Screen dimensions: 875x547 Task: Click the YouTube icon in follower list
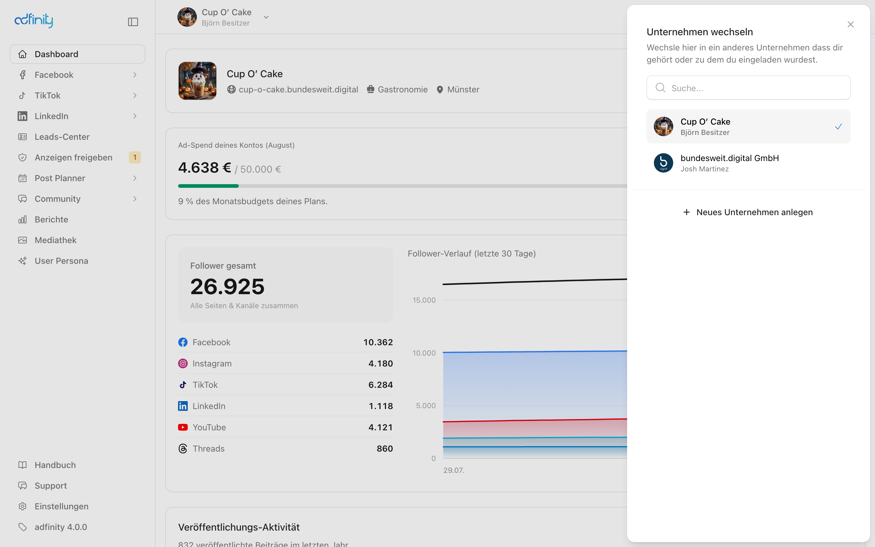click(183, 427)
